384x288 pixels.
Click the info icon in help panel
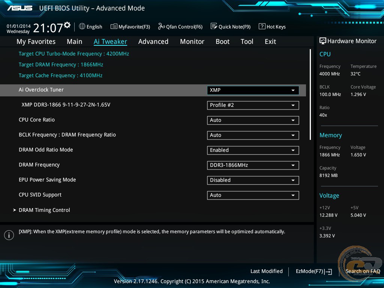pyautogui.click(x=9, y=235)
